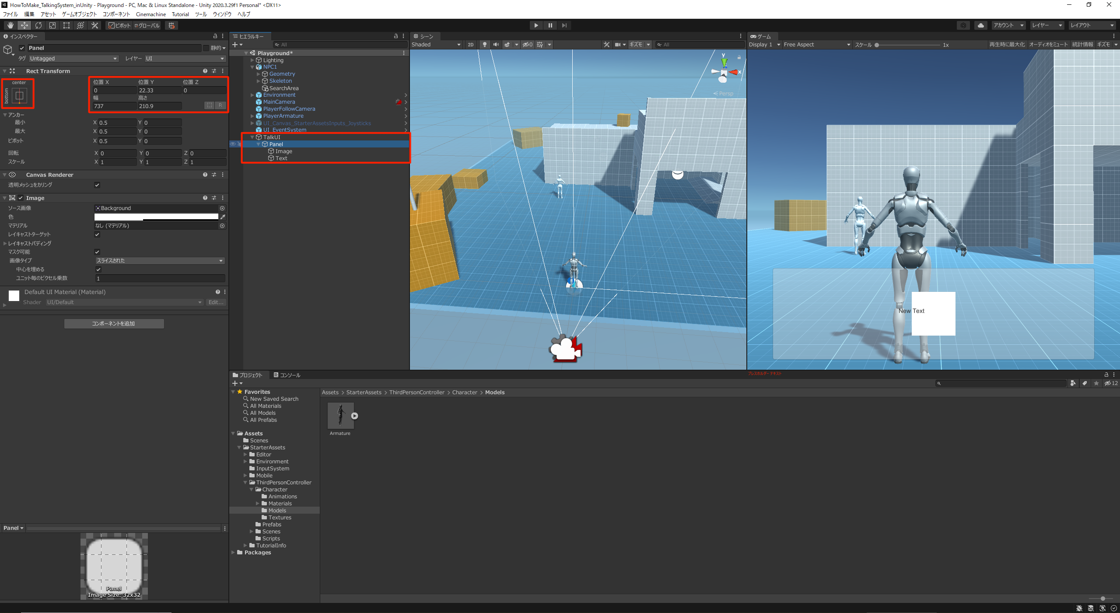
Task: Open the Cinemachine menu
Action: [x=150, y=14]
